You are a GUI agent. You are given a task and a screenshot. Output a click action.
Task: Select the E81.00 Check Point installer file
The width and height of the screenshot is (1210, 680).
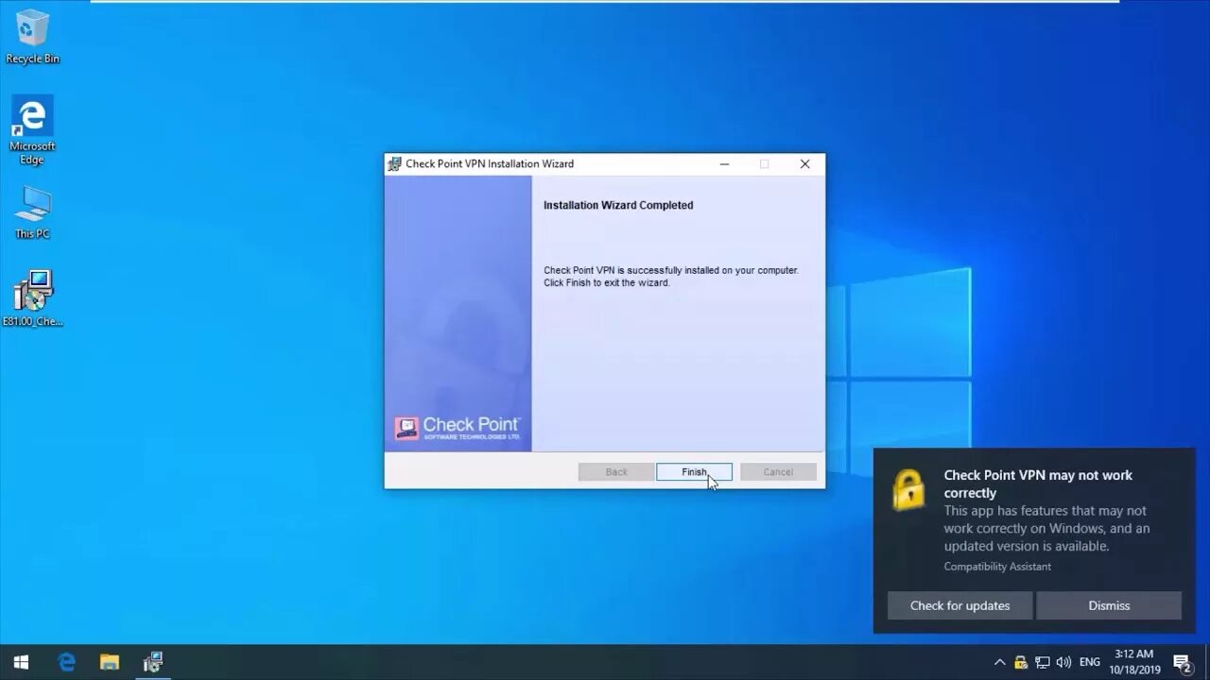pyautogui.click(x=32, y=298)
